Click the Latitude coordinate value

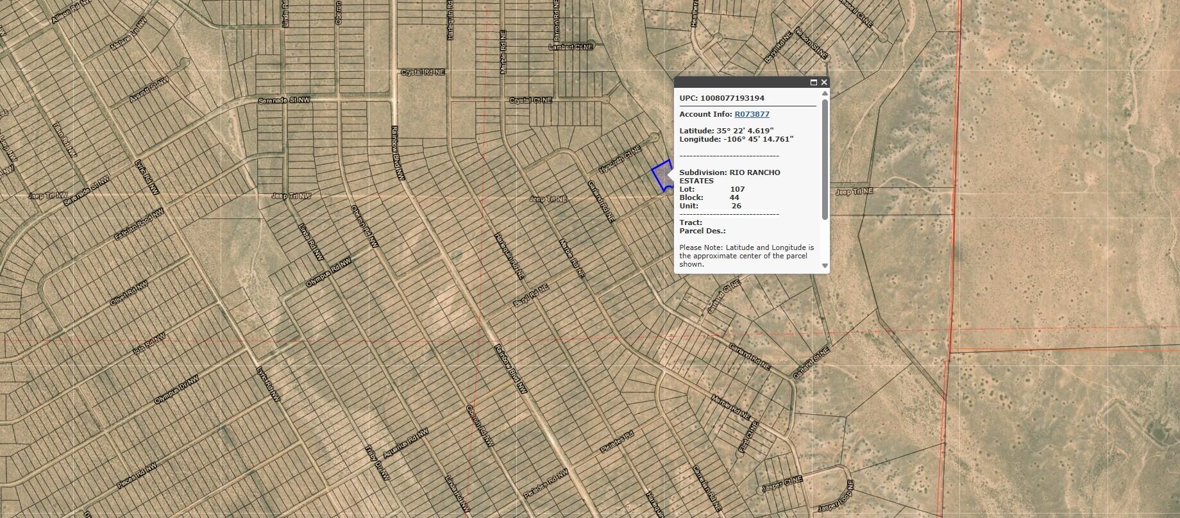pyautogui.click(x=741, y=131)
